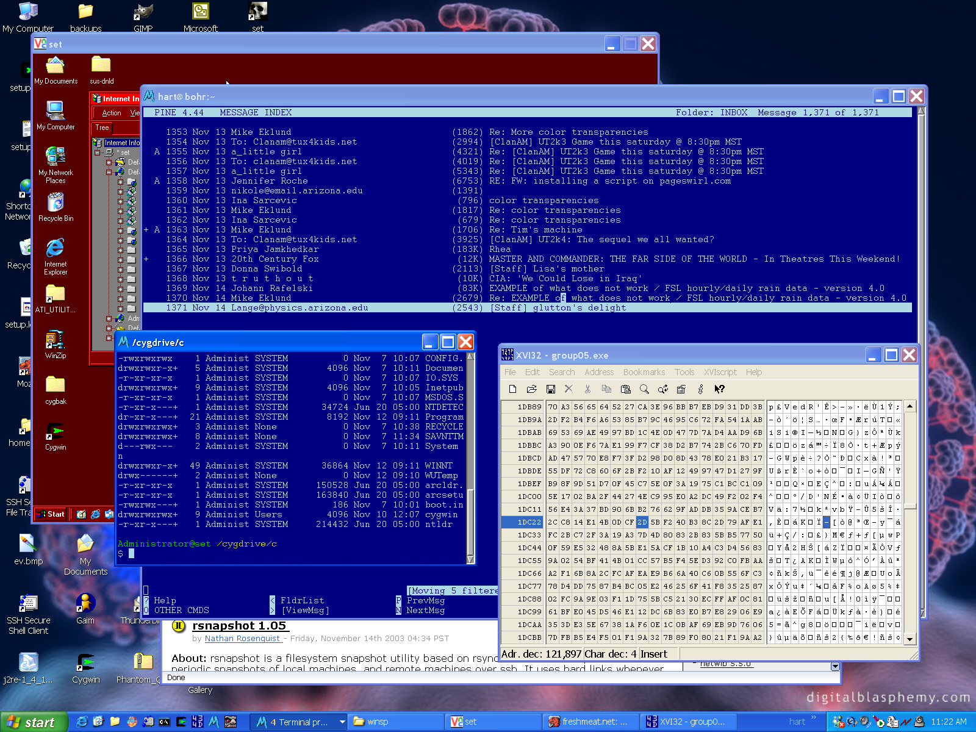Launch command prompt icon in quick launch
The width and height of the screenshot is (976, 732).
click(165, 722)
